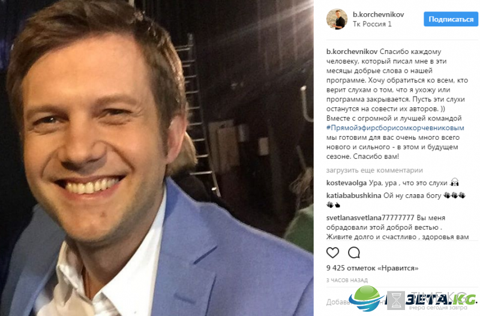Open the #Прямойэфирсборисомкорчевниковым hashtag
Image resolution: width=480 pixels, height=316 pixels.
click(x=395, y=128)
